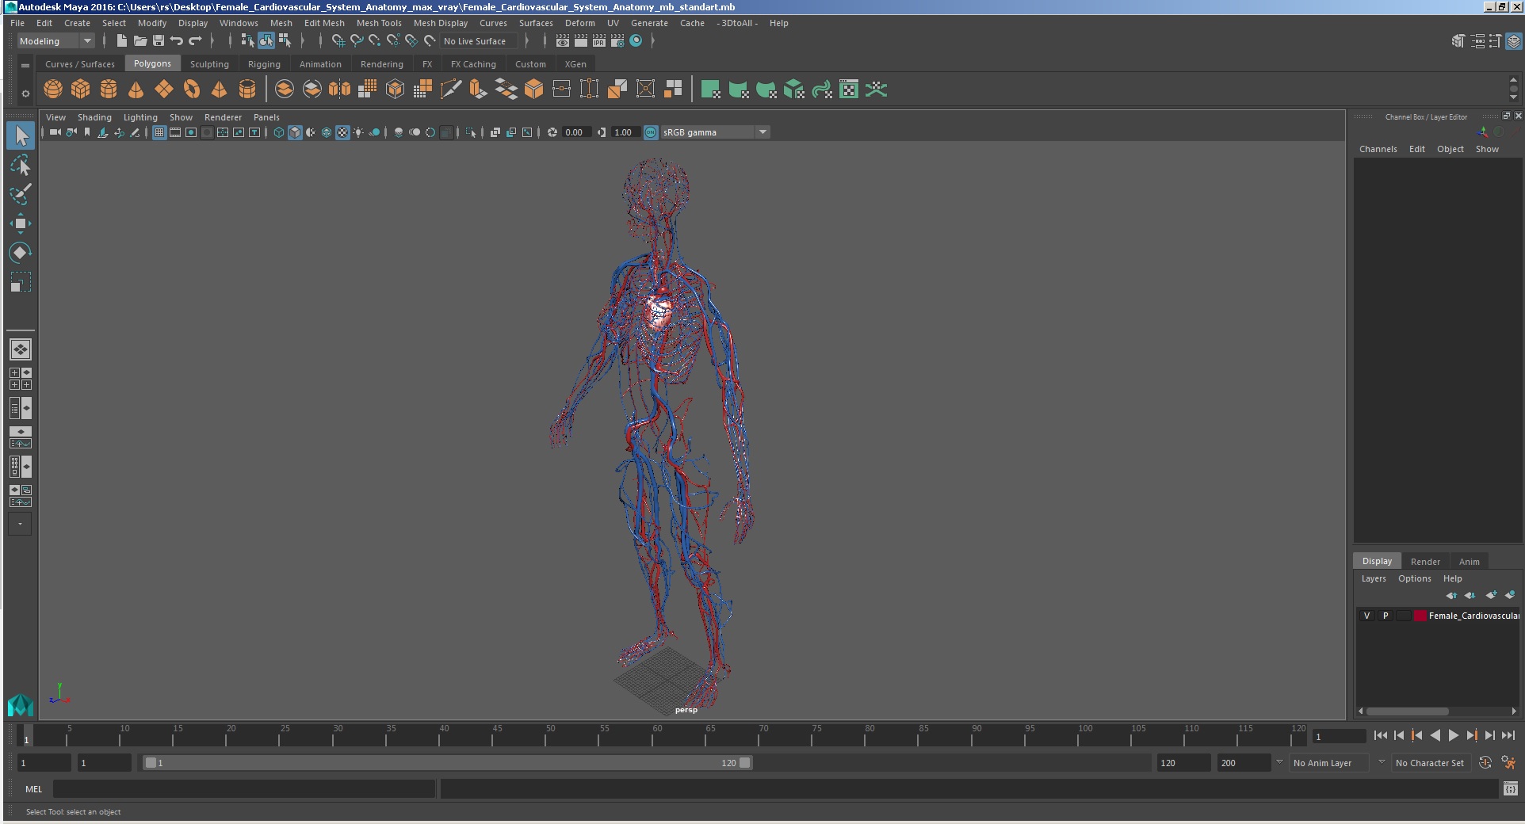Open the Layers menu in layer editor
The width and height of the screenshot is (1525, 824).
tap(1374, 578)
